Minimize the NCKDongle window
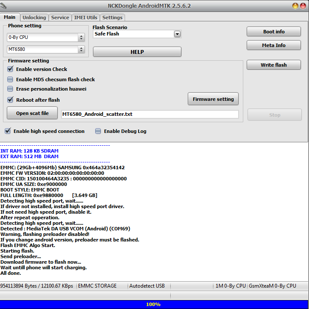Screen dimensions: 309x309 pyautogui.click(x=295, y=6)
